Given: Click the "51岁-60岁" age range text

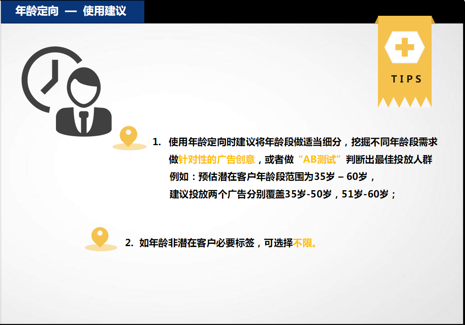Looking at the screenshot, I should pos(365,194).
